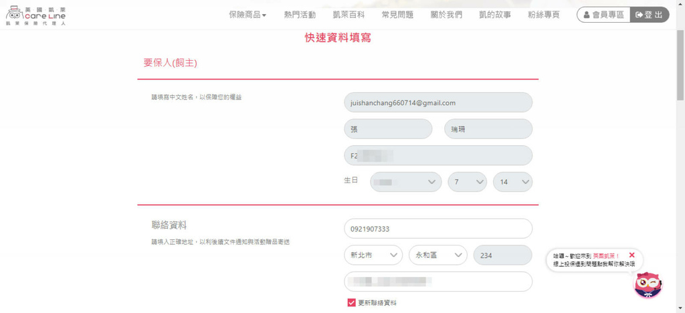The image size is (685, 313).
Task: Open the birth day dropdown showing 14
Action: point(512,182)
